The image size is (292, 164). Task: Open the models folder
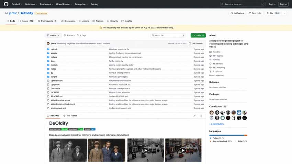pyautogui.click(x=54, y=65)
